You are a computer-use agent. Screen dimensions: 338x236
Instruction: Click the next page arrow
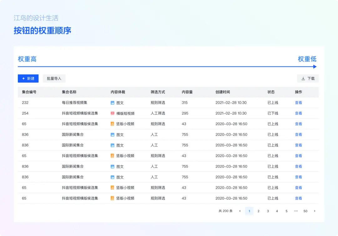315,211
